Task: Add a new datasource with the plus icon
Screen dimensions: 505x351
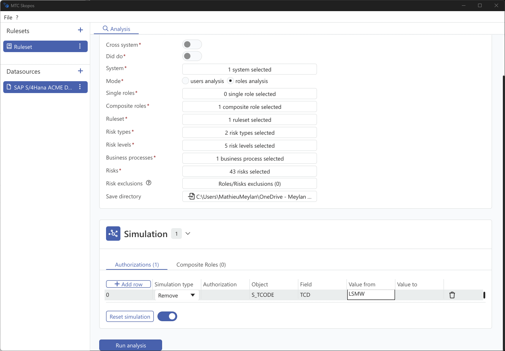Action: [x=80, y=71]
